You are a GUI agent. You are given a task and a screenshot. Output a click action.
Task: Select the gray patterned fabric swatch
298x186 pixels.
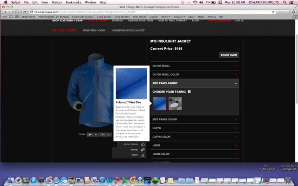[x=175, y=104]
